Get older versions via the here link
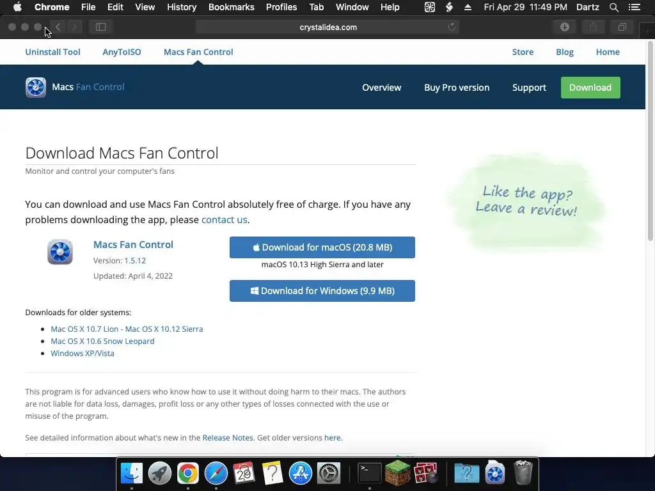The width and height of the screenshot is (655, 491). 333,437
